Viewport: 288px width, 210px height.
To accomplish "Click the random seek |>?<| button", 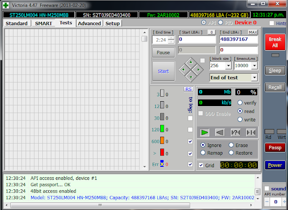I will pyautogui.click(x=235, y=132).
